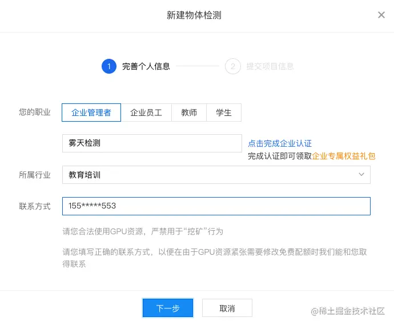Click the 完善个人信息 step label
The height and width of the screenshot is (325, 394).
click(x=146, y=66)
